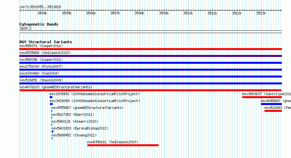Click the red bar of nsv821963
This screenshot has width=291, height=158.
(x=273, y=111)
